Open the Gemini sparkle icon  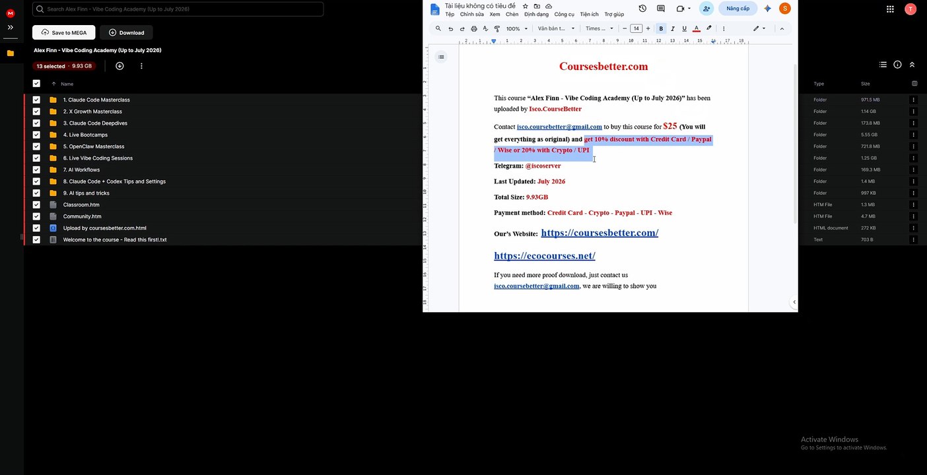pos(767,9)
